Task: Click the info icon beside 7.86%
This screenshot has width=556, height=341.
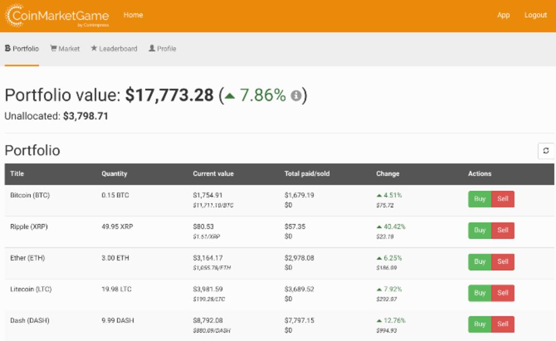Action: [x=296, y=95]
